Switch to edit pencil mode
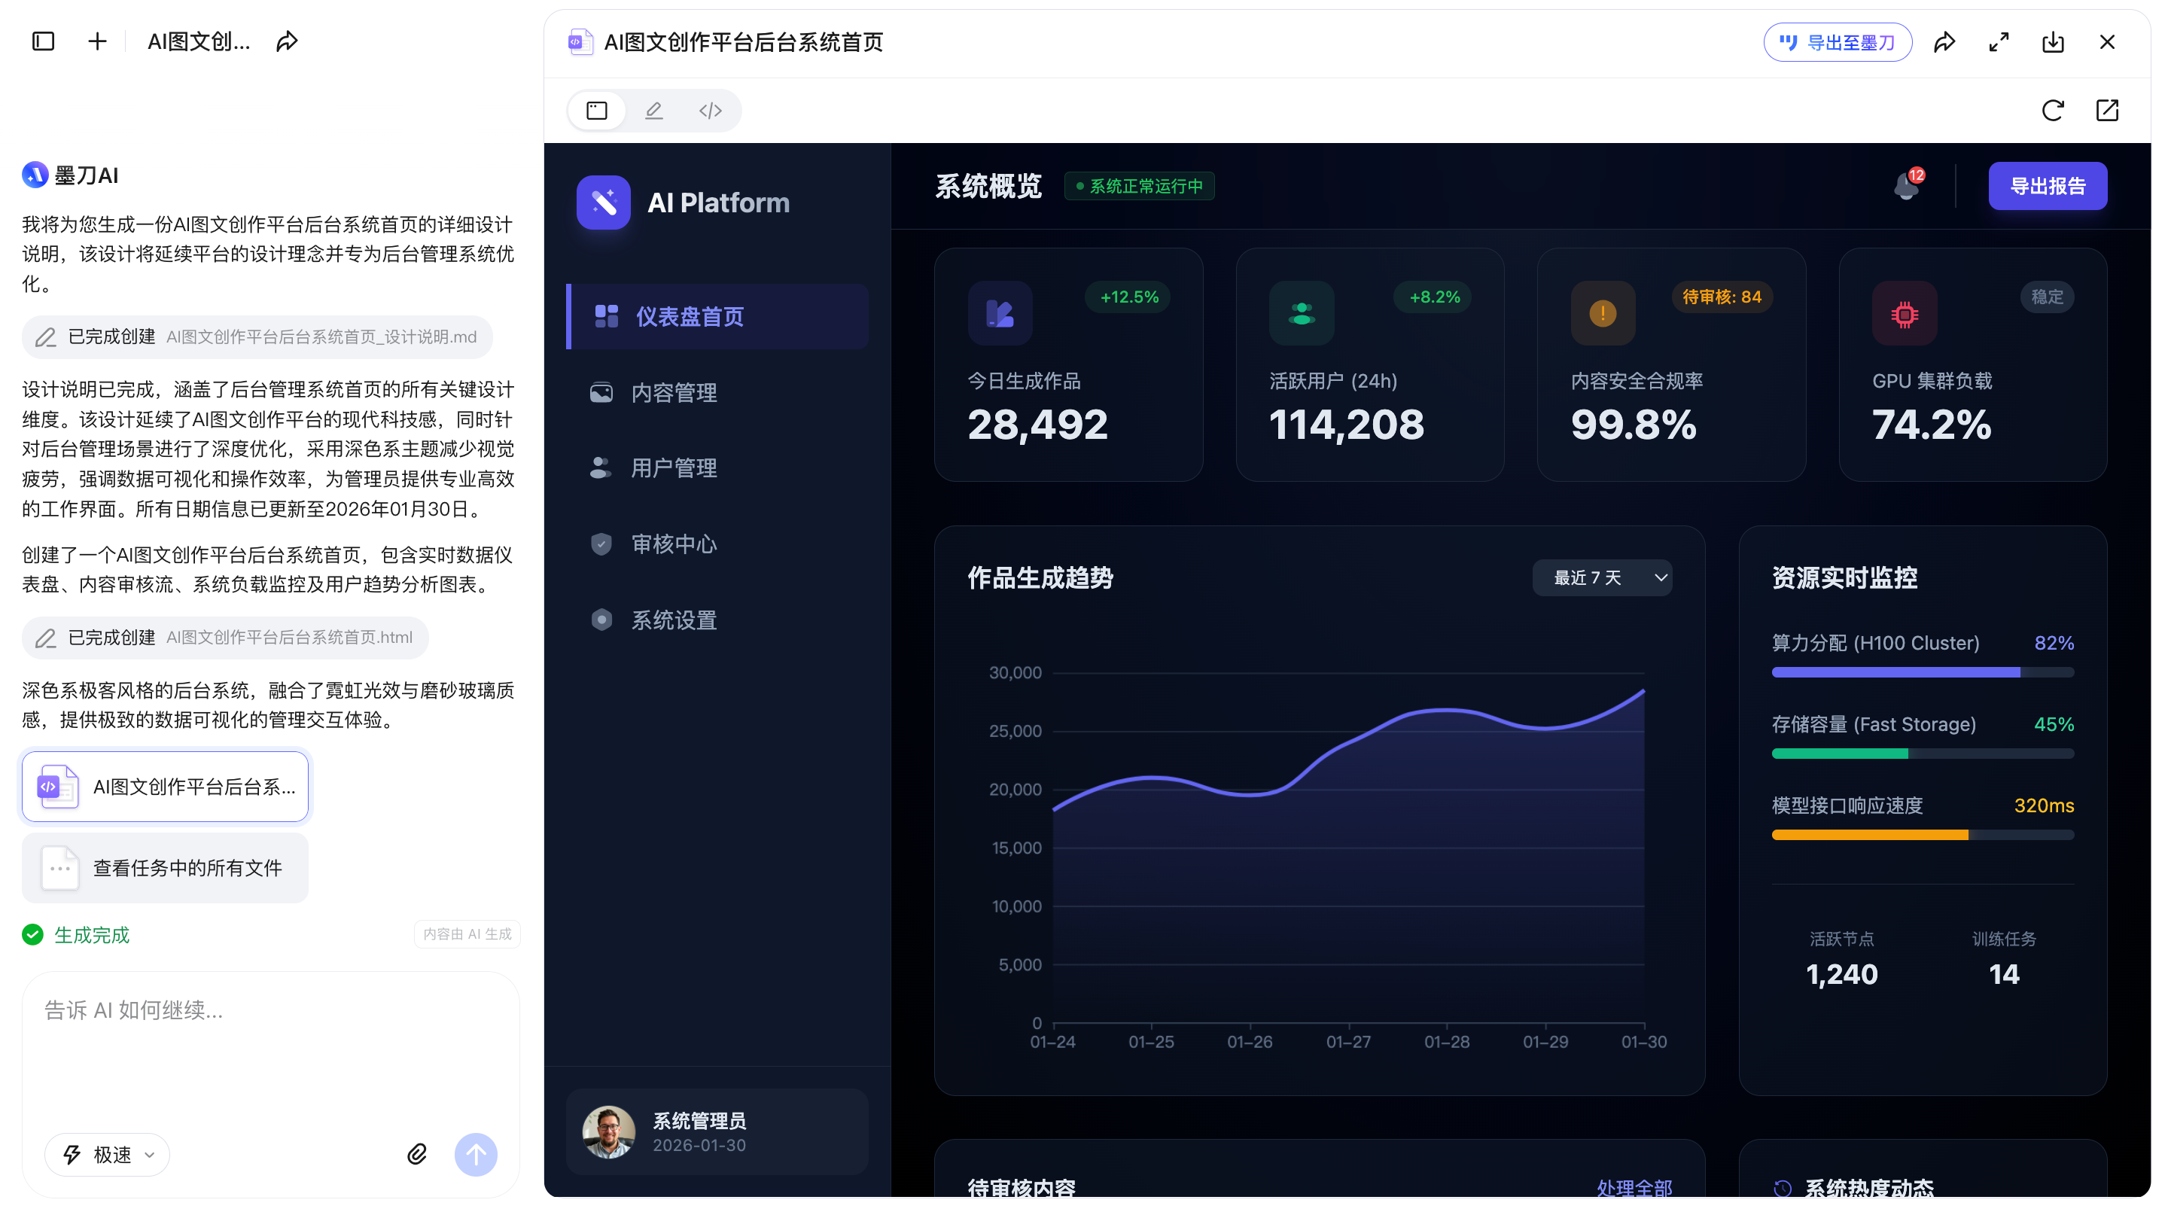 (x=654, y=110)
